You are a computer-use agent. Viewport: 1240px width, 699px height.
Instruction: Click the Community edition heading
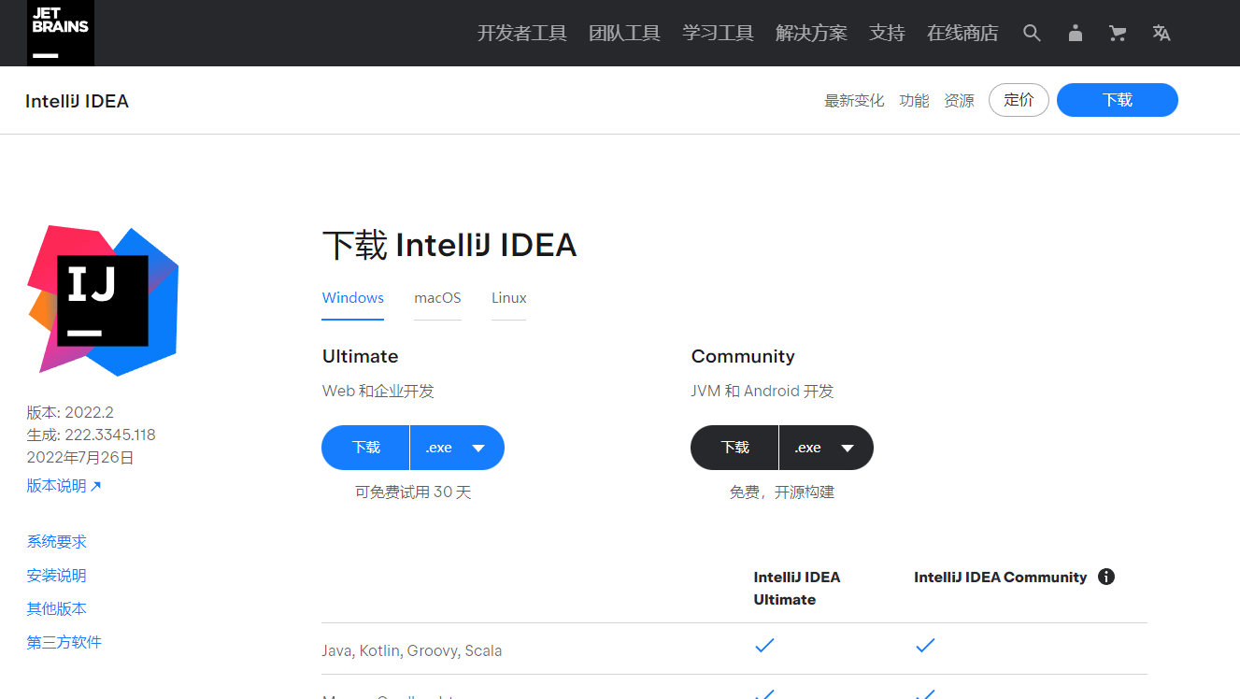tap(743, 356)
